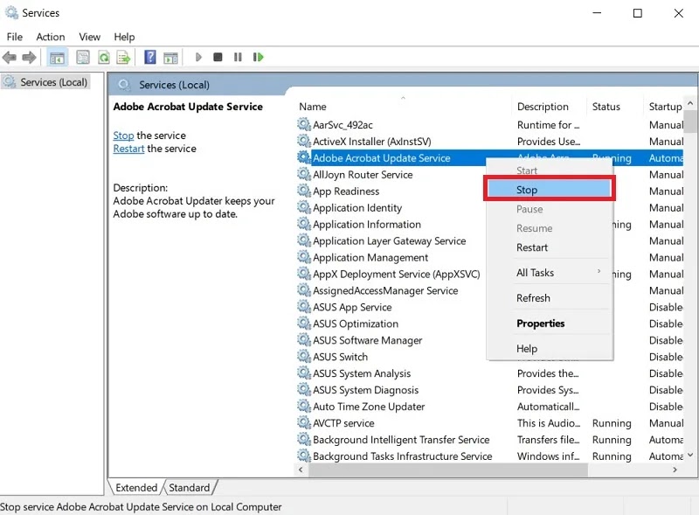Click the horizontal scrollbar thumb

click(x=448, y=470)
